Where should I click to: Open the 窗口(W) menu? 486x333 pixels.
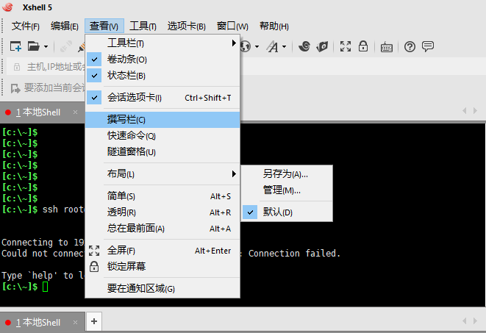point(232,26)
